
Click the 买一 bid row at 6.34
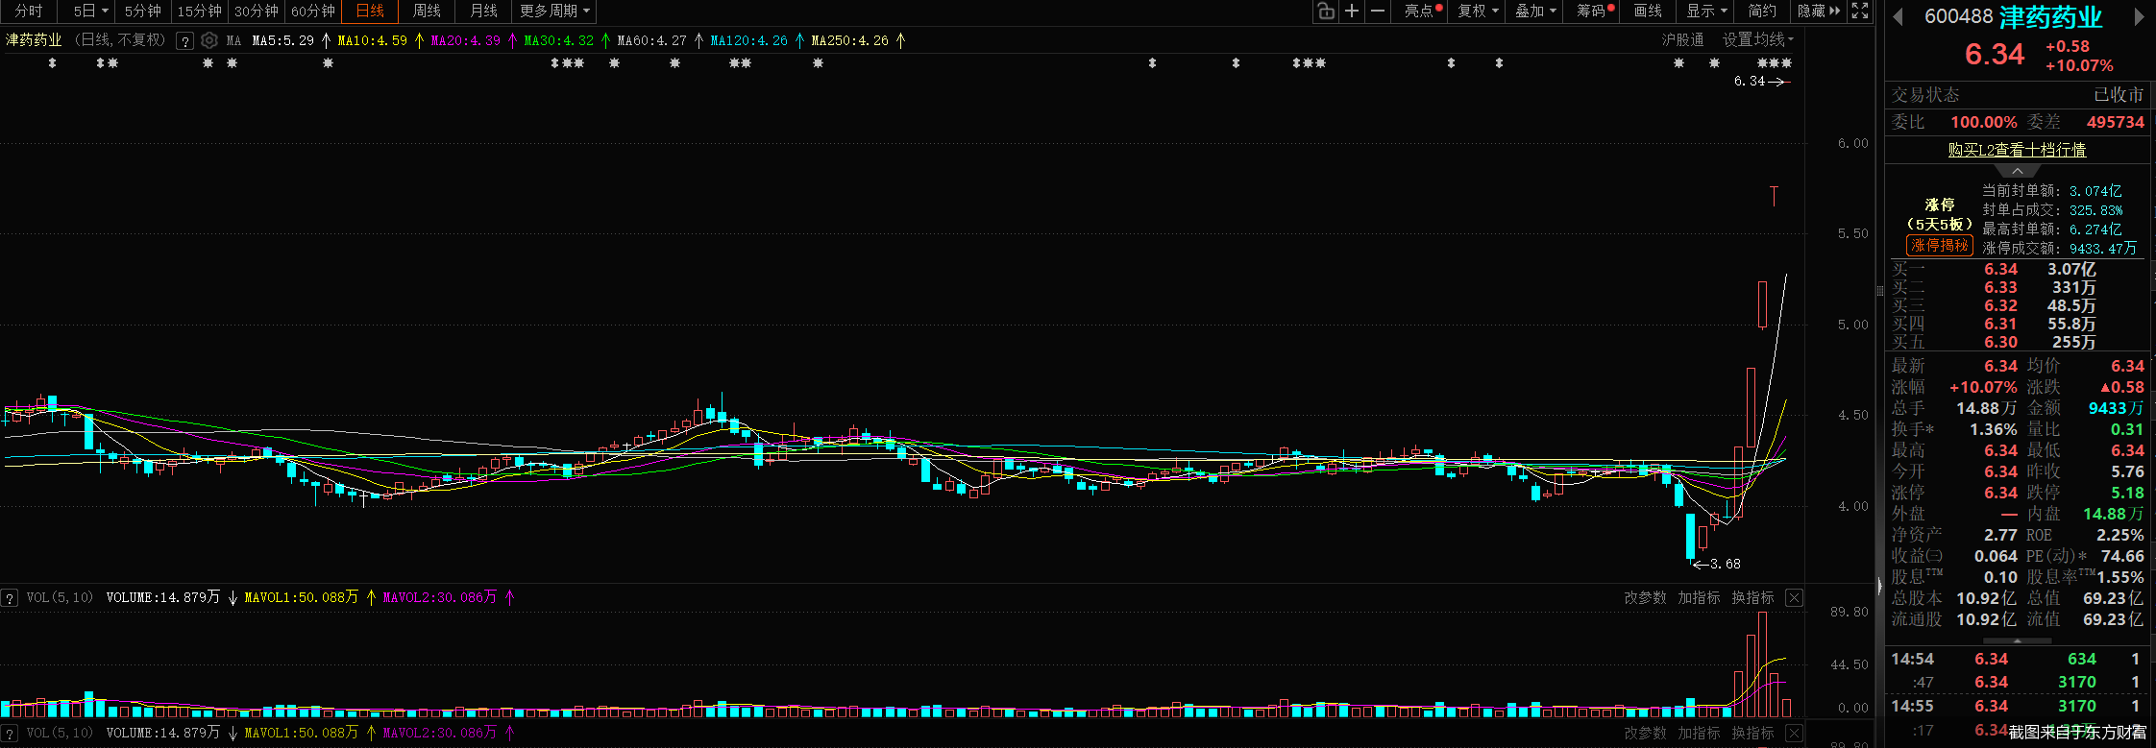(x=2018, y=270)
